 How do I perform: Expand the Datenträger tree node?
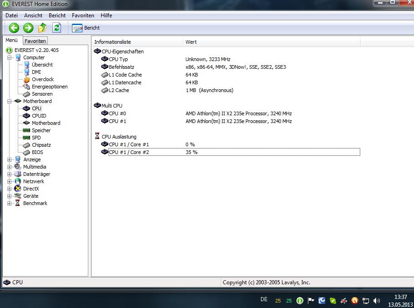(x=9, y=174)
